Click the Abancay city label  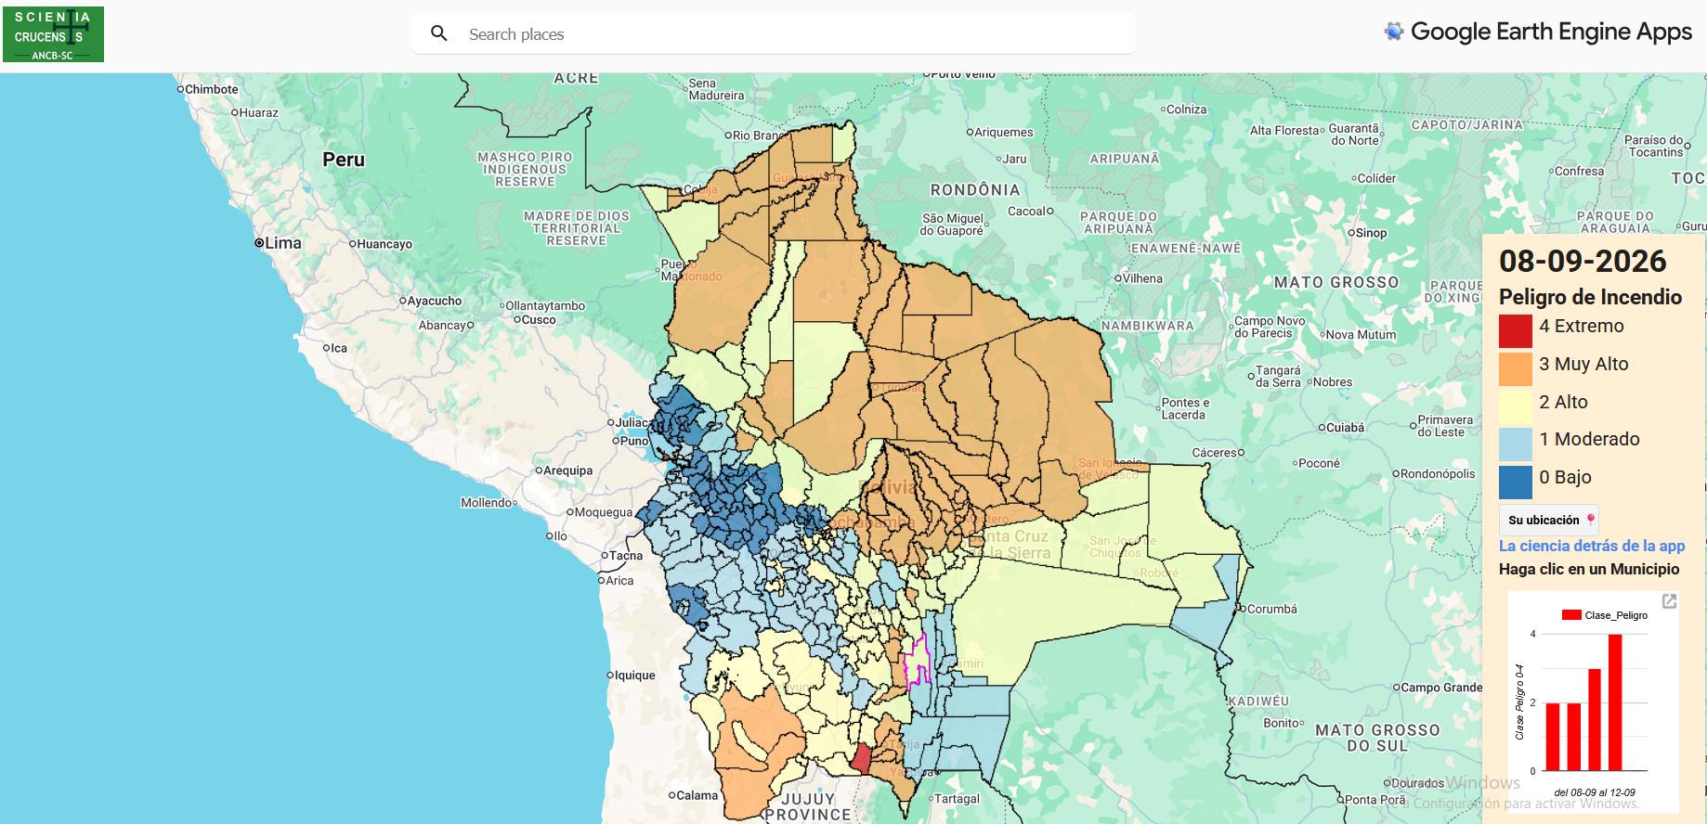[442, 326]
